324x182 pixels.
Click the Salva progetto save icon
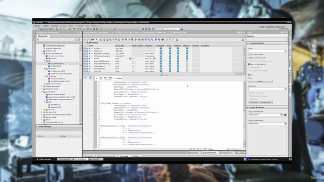pos(42,29)
